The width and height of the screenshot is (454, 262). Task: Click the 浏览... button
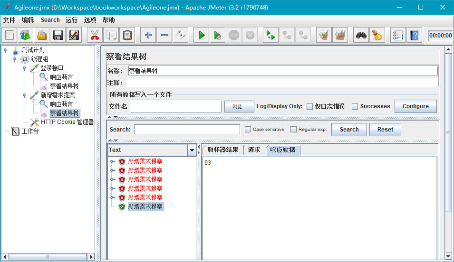click(239, 106)
